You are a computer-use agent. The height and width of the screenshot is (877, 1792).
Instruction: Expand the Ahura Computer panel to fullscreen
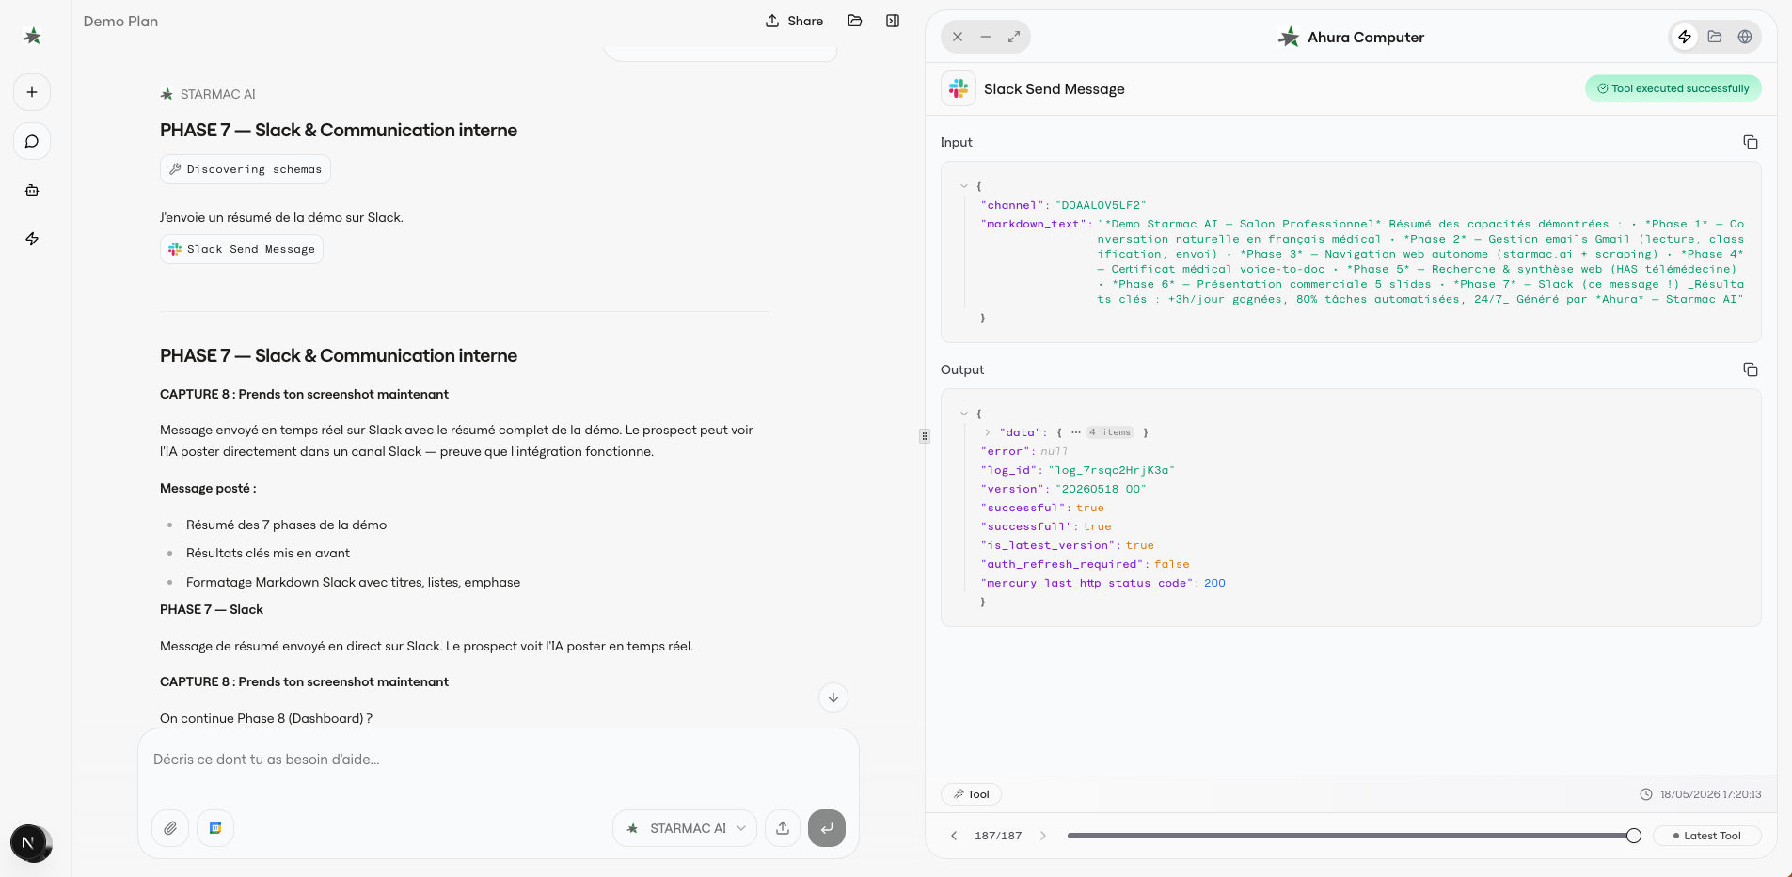(1014, 37)
